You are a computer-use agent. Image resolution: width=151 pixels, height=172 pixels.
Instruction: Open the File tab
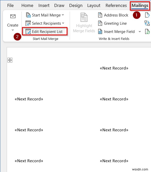coord(10,5)
